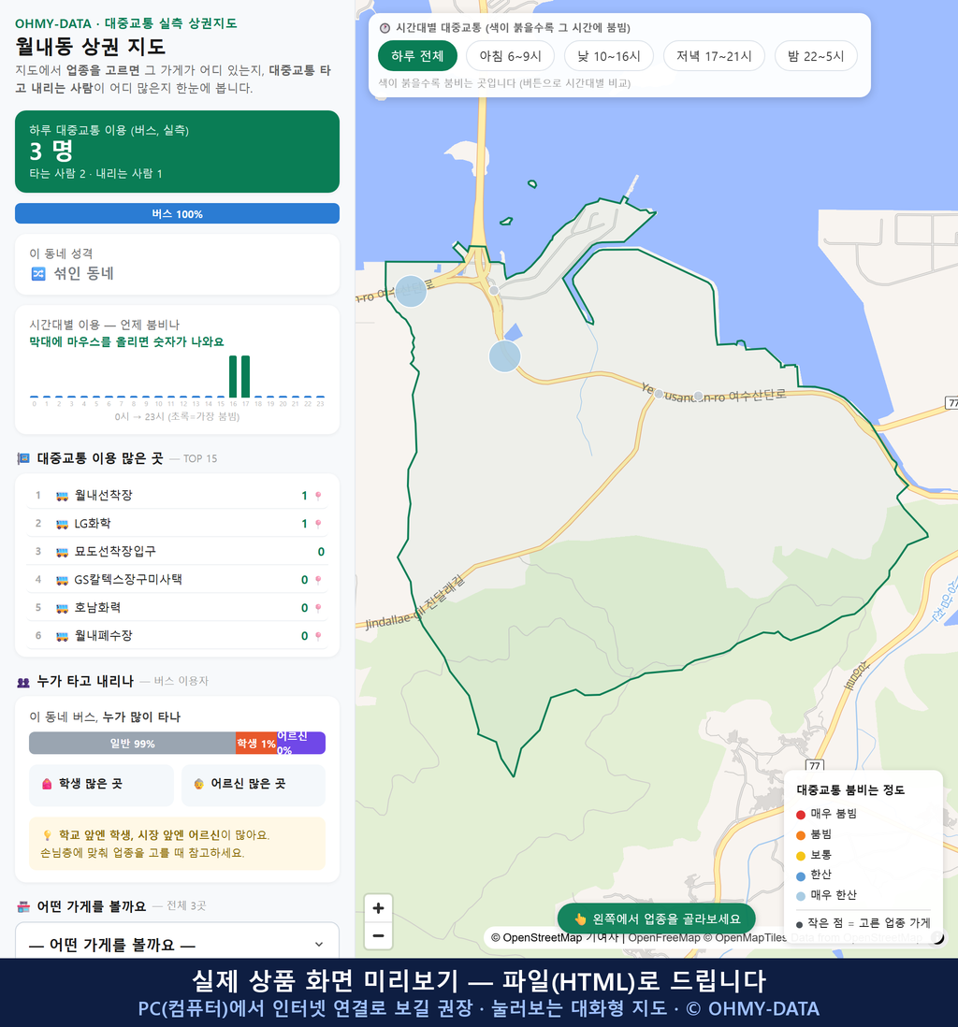Select 호남화력 row in stop list

click(x=177, y=608)
